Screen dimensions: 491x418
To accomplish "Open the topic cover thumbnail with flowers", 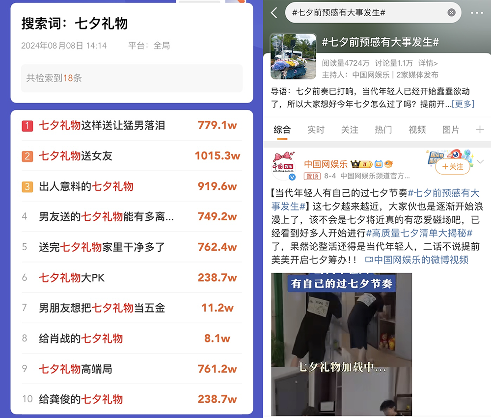I will click(x=293, y=56).
